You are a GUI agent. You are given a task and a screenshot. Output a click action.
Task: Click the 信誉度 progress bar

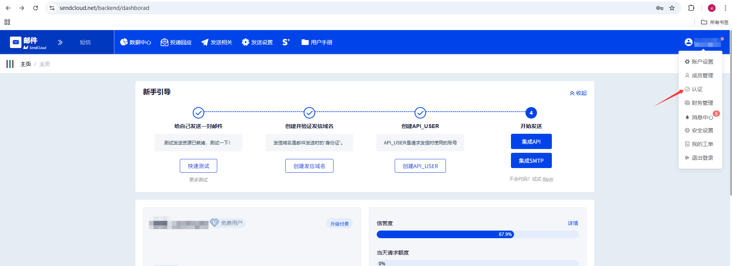click(x=477, y=234)
